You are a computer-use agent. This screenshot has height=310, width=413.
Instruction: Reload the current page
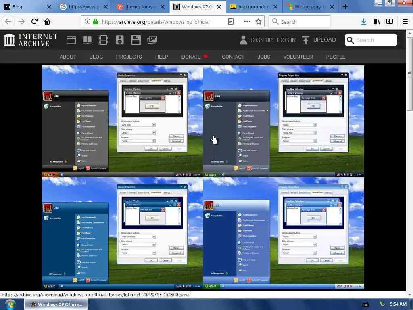[35, 21]
